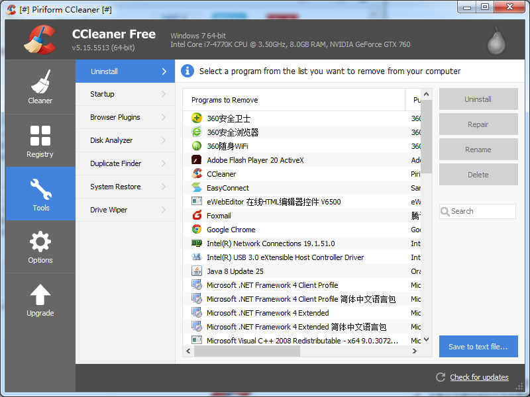Select the Google Chrome icon in the list

(196, 230)
